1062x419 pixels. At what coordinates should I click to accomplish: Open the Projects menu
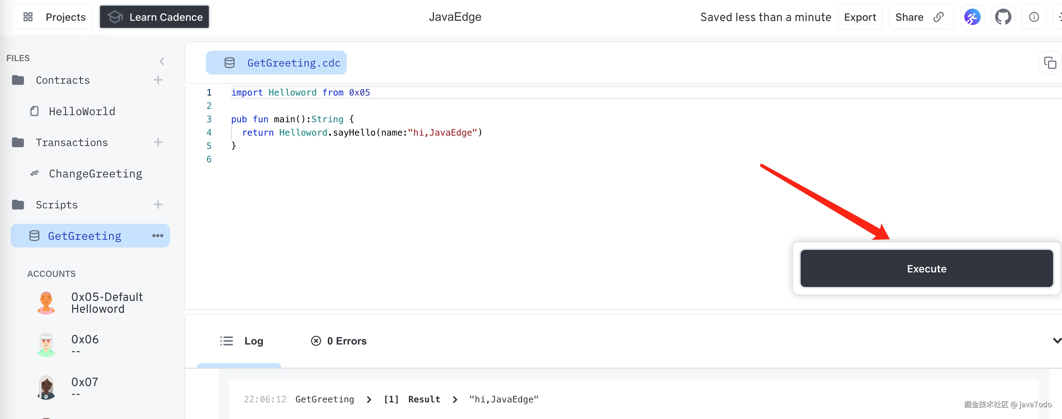pyautogui.click(x=51, y=17)
